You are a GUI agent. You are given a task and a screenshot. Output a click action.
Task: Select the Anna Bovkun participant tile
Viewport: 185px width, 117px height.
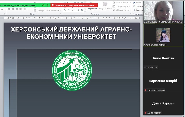coord(163,58)
